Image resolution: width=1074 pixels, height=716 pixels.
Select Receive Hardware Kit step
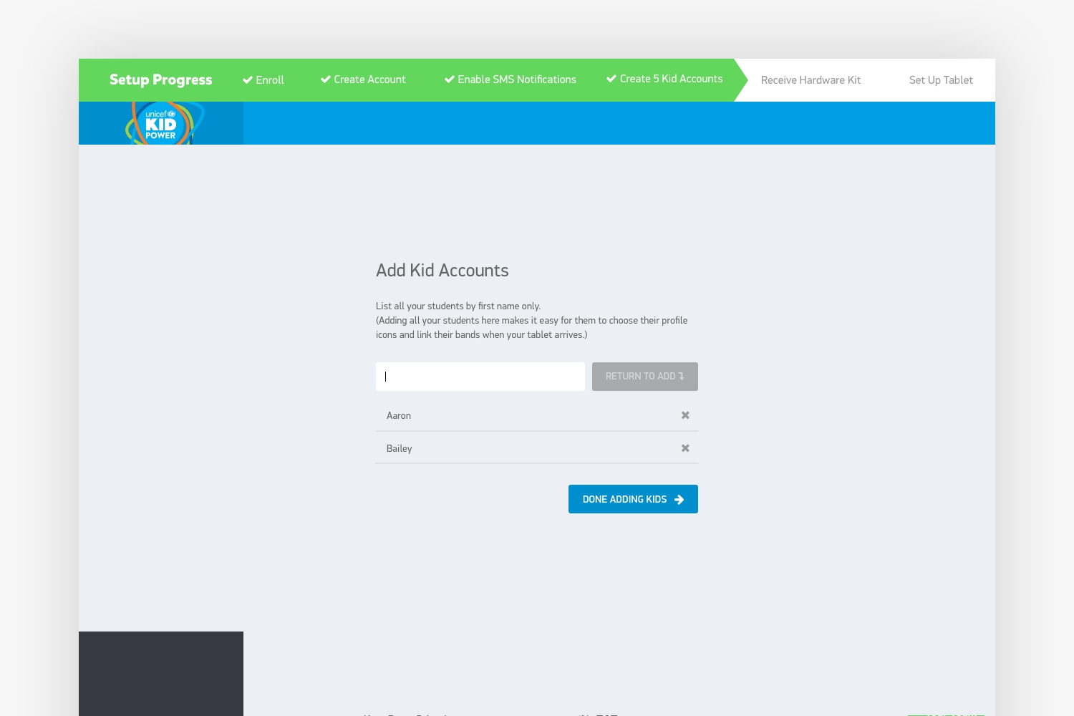tap(811, 80)
